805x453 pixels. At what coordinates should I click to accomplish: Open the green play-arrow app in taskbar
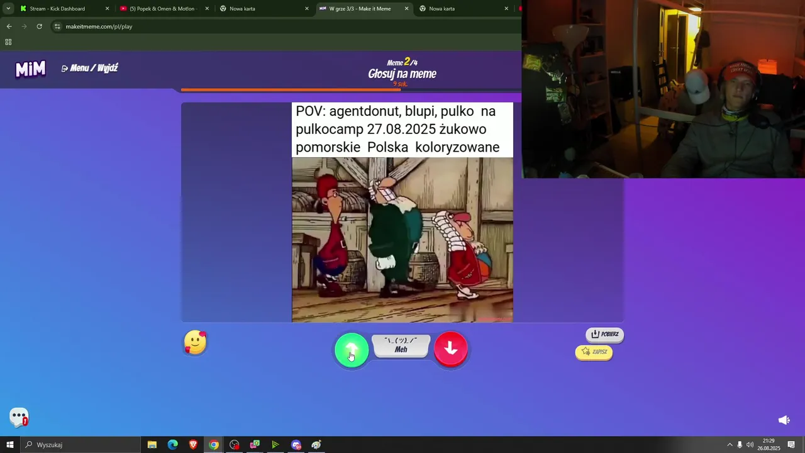pos(275,445)
